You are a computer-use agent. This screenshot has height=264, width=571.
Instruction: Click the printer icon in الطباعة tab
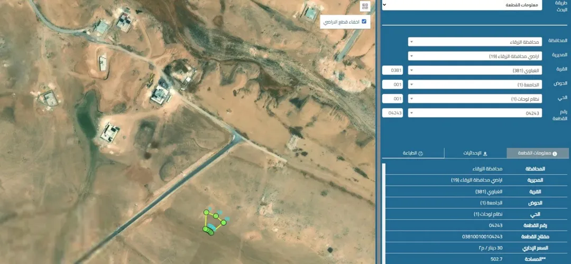[420, 154]
